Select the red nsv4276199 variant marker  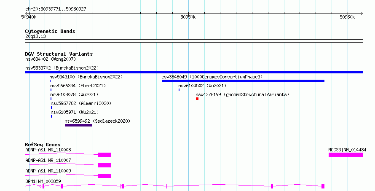(x=197, y=99)
